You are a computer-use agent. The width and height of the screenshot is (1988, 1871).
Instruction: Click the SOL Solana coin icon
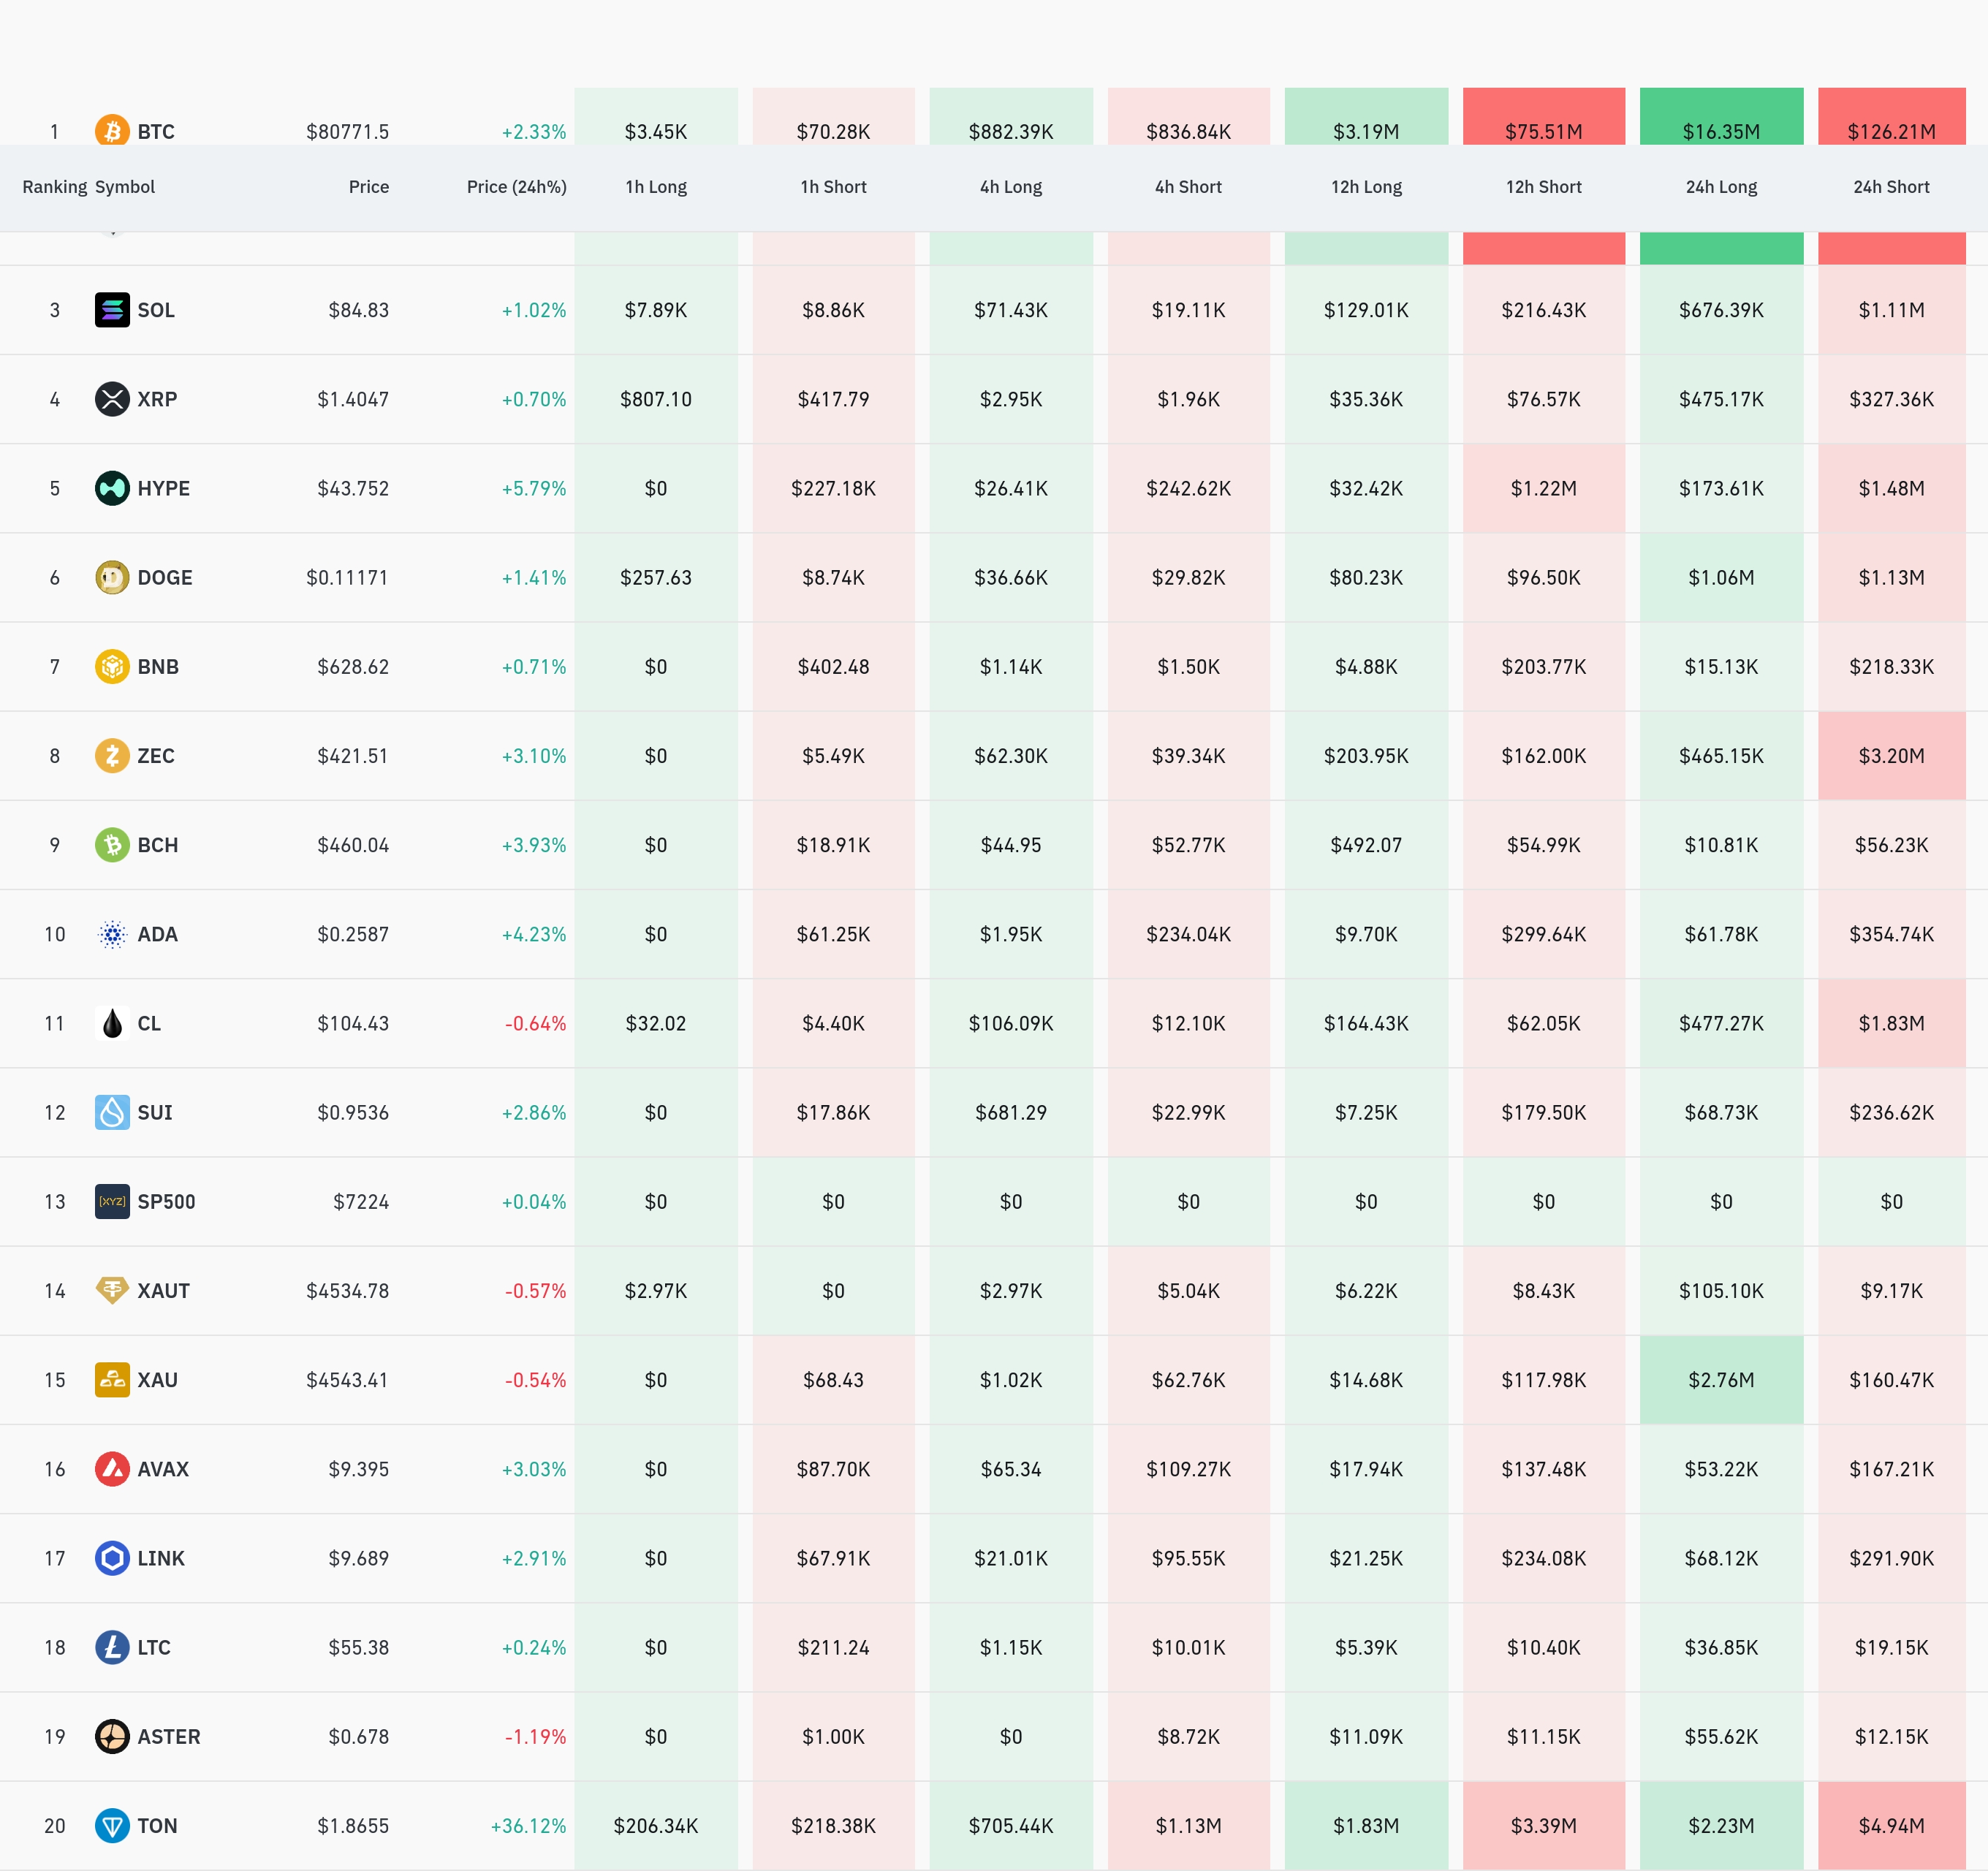(112, 310)
